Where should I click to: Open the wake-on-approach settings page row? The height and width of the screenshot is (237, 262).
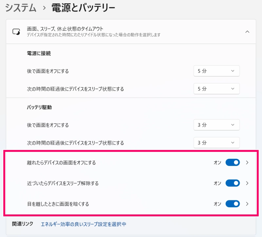(131, 183)
